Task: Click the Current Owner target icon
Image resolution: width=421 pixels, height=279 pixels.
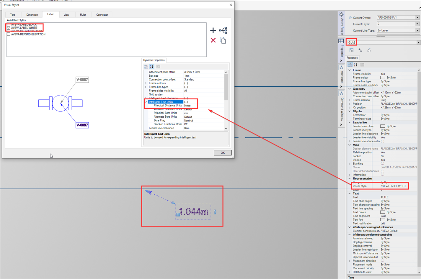Action: 350,18
